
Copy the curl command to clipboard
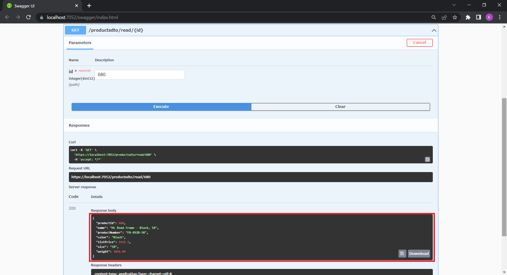tap(428, 159)
